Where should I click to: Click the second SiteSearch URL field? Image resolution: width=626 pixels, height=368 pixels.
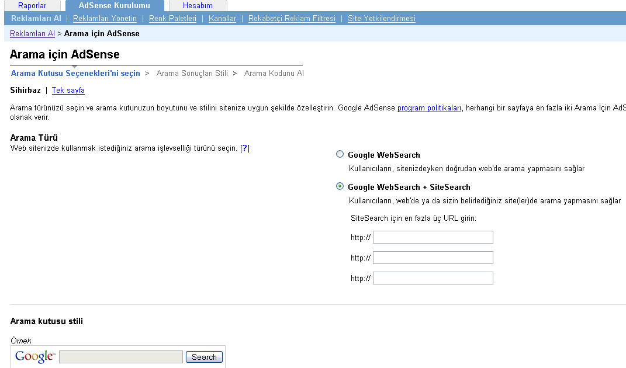click(x=433, y=258)
